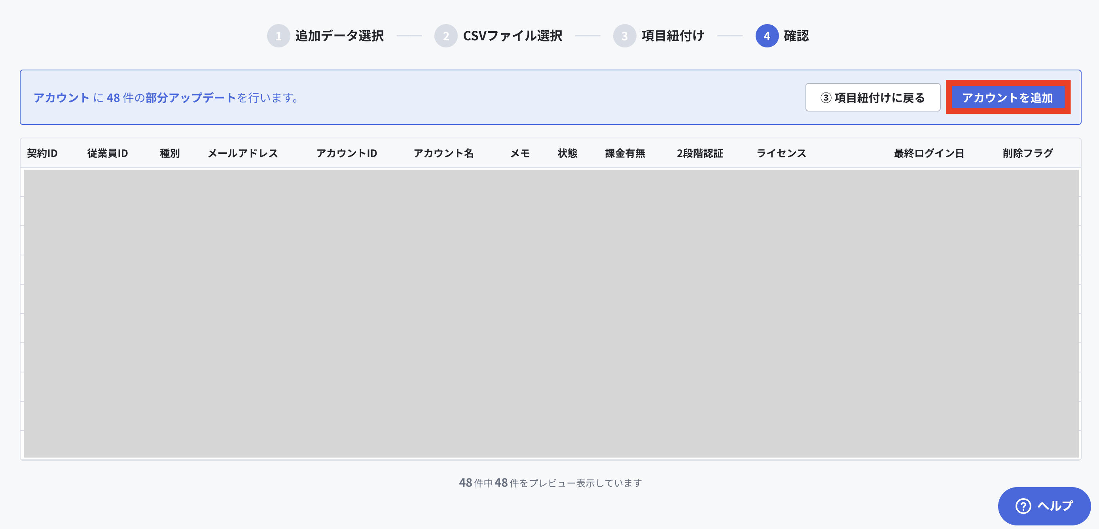
Task: Click the 課金有無 column header
Action: click(x=625, y=153)
